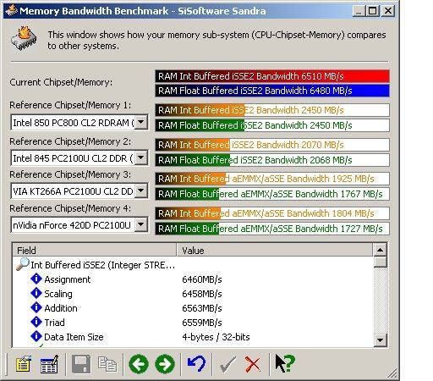Click the 6458MB/s value

202,294
